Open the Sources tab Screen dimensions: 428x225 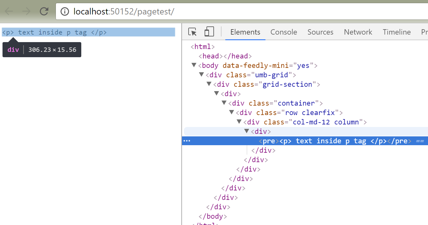coord(320,32)
